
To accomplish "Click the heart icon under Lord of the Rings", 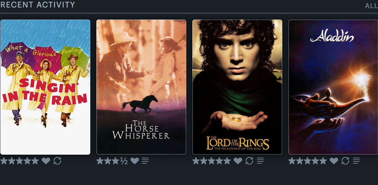I will tap(238, 161).
